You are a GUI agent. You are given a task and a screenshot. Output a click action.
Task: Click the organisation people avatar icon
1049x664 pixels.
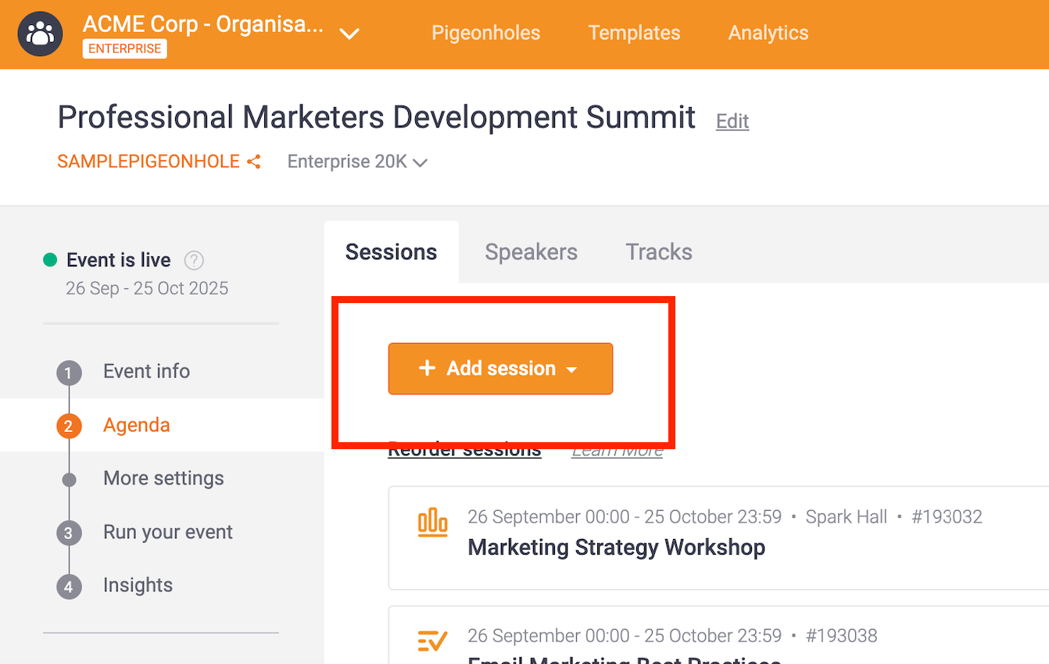pos(40,34)
